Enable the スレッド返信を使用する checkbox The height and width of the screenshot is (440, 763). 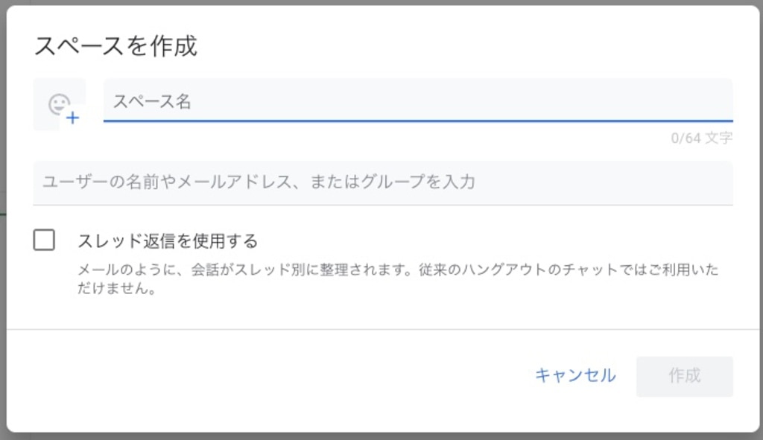(x=44, y=240)
